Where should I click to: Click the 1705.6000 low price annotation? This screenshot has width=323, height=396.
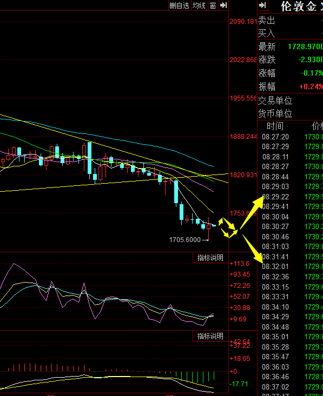pos(185,240)
